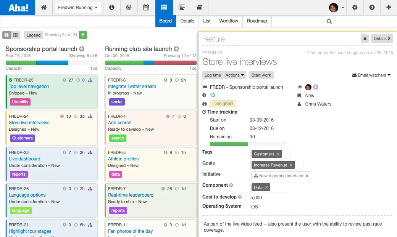Expand the Email watchers dropdown

pos(371,75)
